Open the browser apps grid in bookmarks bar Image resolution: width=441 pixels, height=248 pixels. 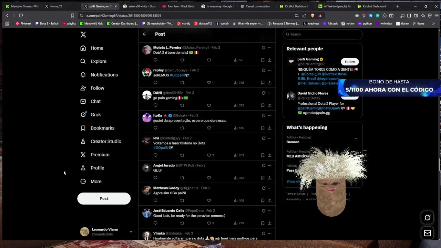(x=7, y=23)
